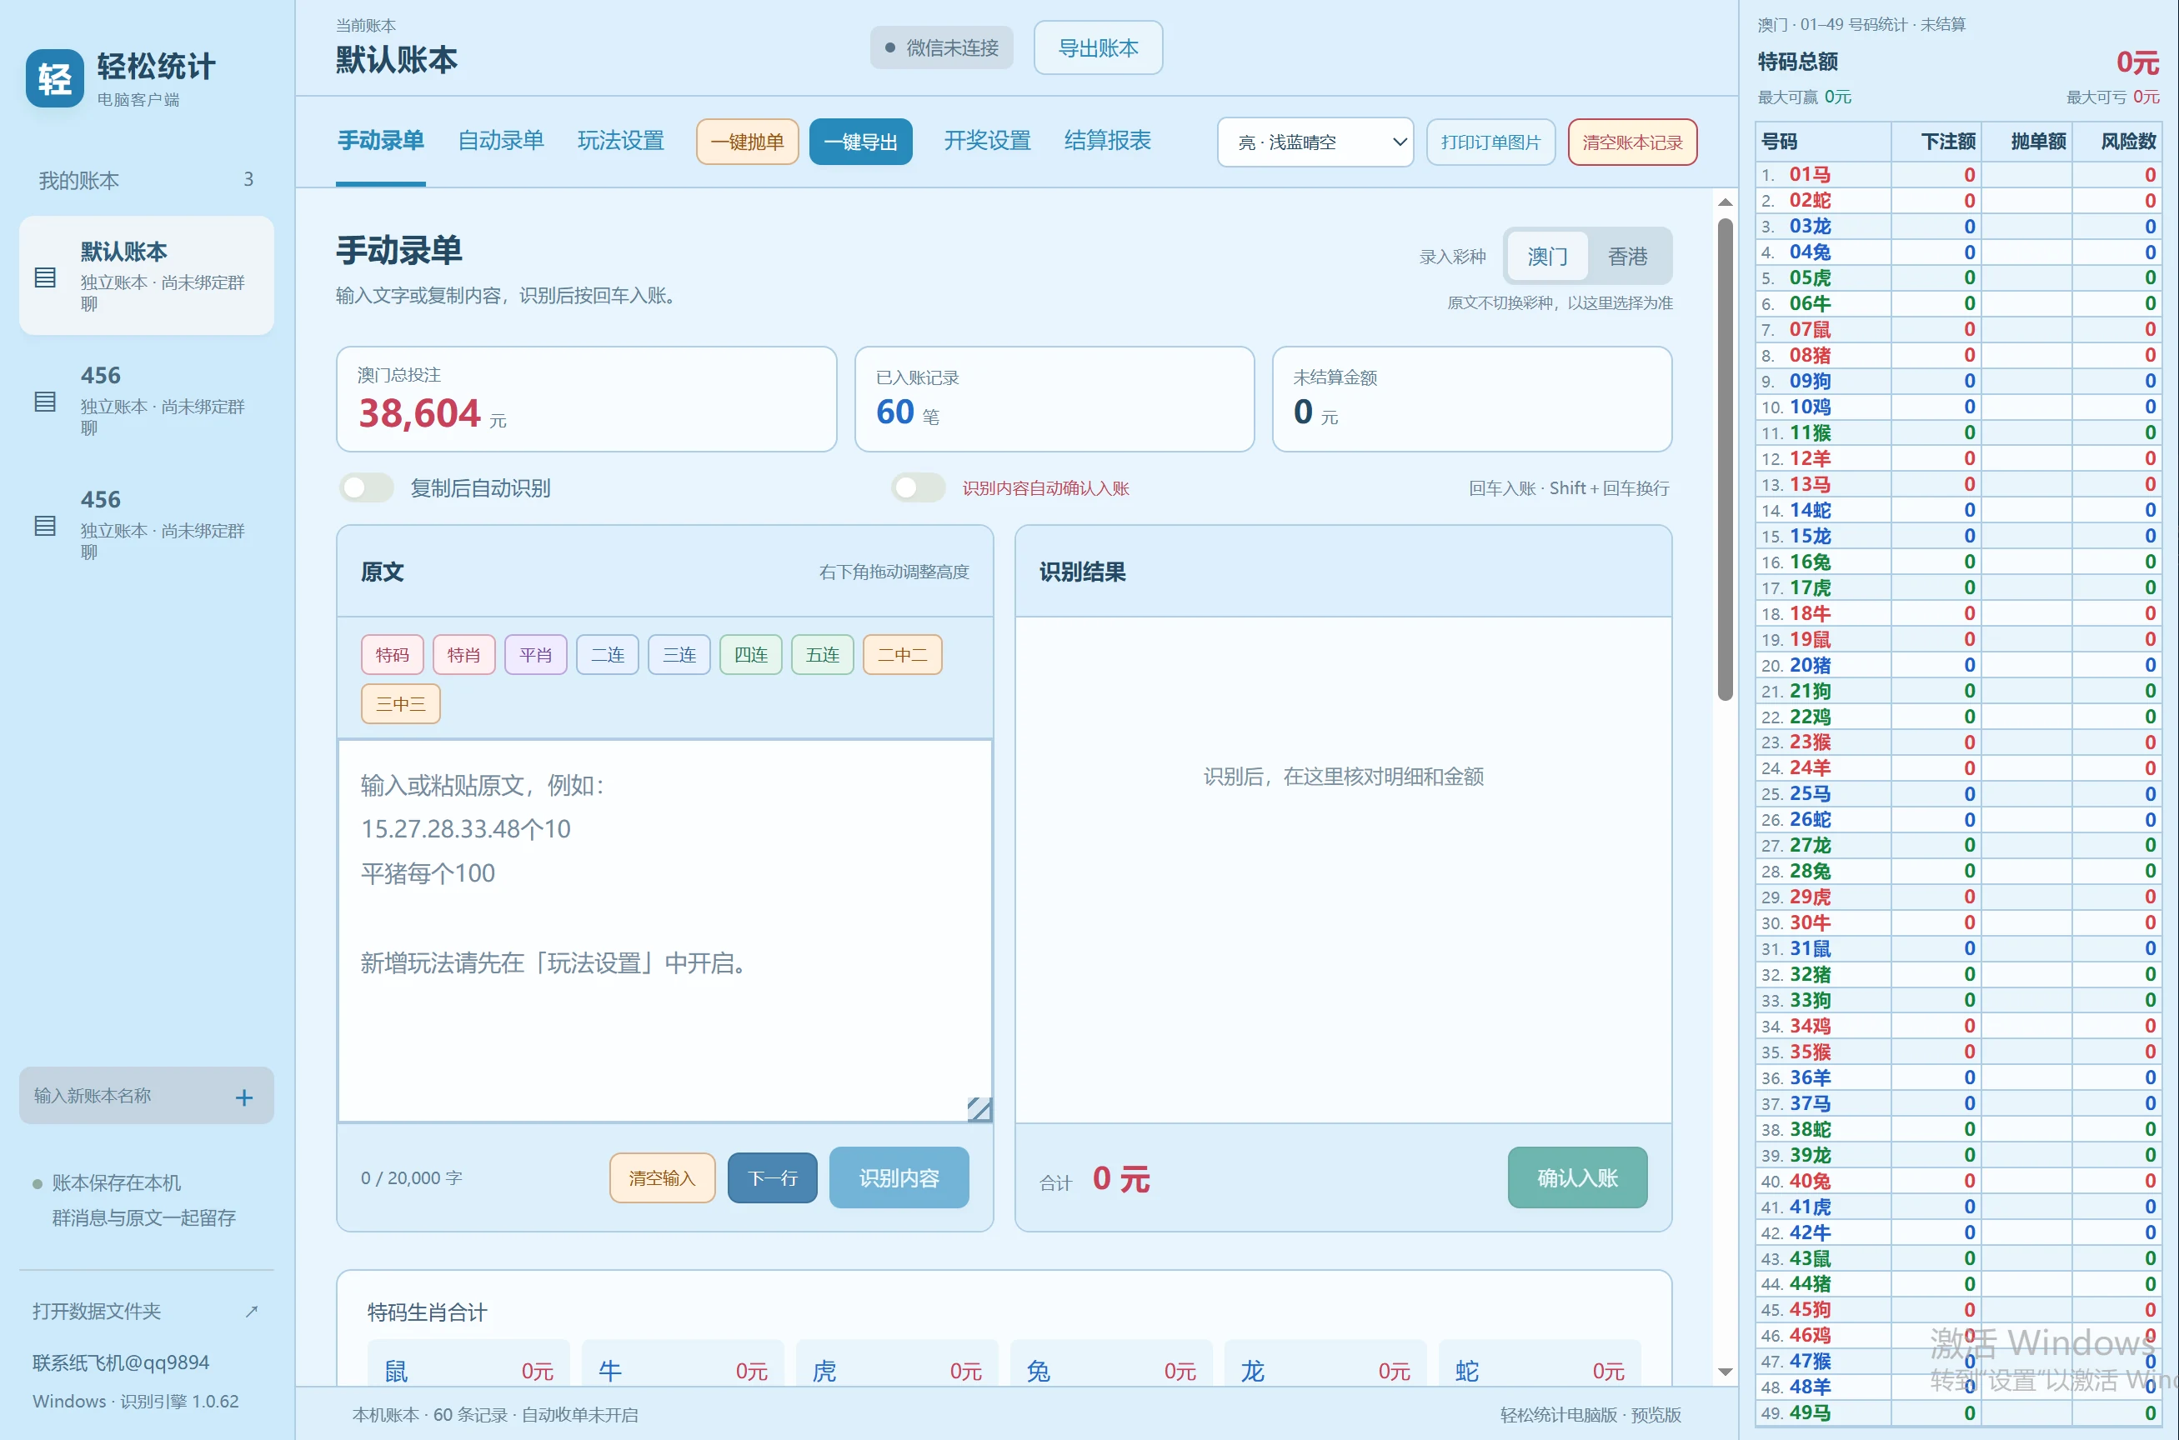
Task: Toggle 复制后自动识别 switch
Action: point(367,487)
